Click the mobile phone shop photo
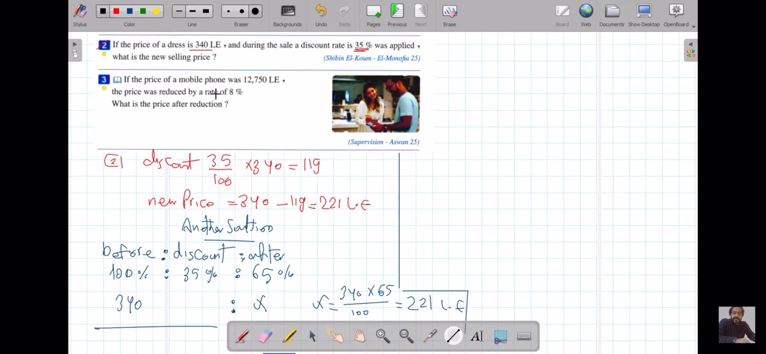This screenshot has height=354, width=766. click(x=376, y=104)
